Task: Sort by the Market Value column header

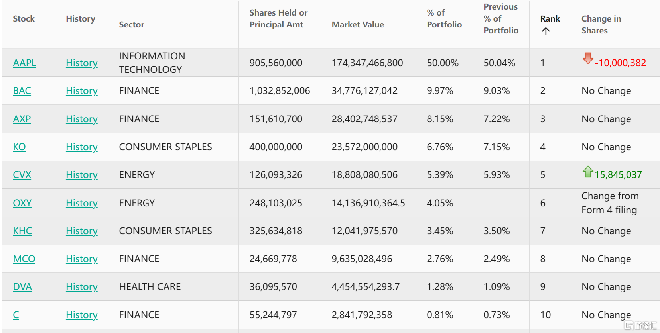Action: click(358, 25)
